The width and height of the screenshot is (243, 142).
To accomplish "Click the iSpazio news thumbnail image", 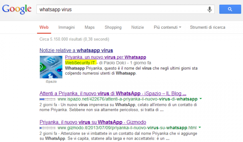I will 51,67.
